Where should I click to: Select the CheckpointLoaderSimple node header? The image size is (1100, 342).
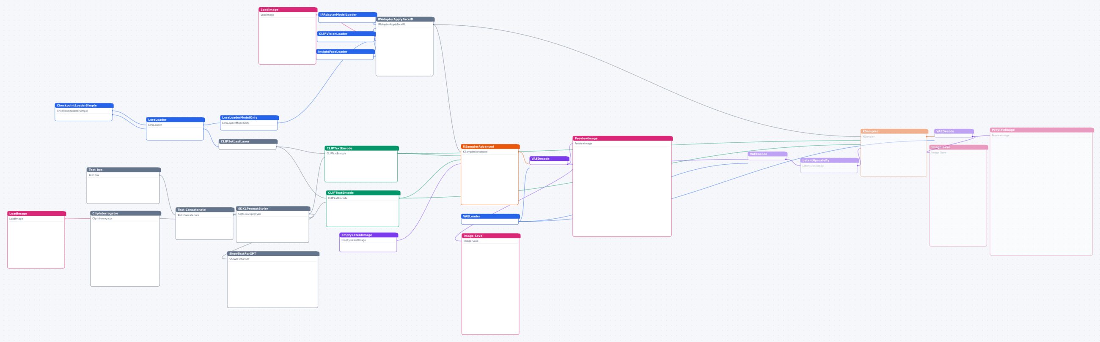coord(84,105)
